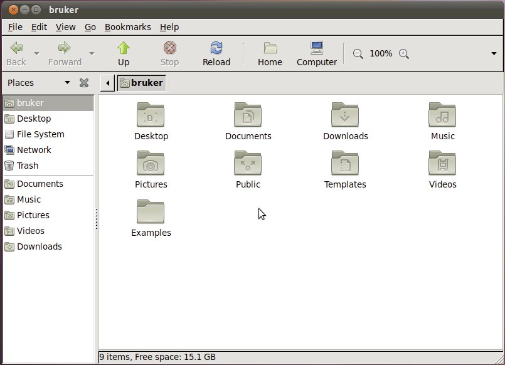Go to the Home folder
This screenshot has height=365, width=505.
[270, 53]
